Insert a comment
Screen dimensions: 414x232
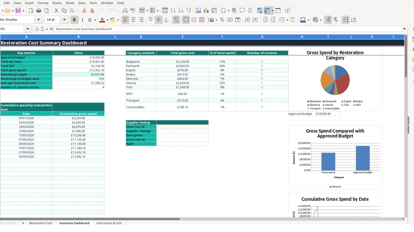(242, 11)
